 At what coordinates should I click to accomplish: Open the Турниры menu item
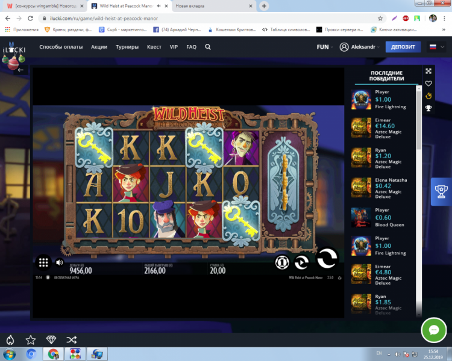coord(127,47)
